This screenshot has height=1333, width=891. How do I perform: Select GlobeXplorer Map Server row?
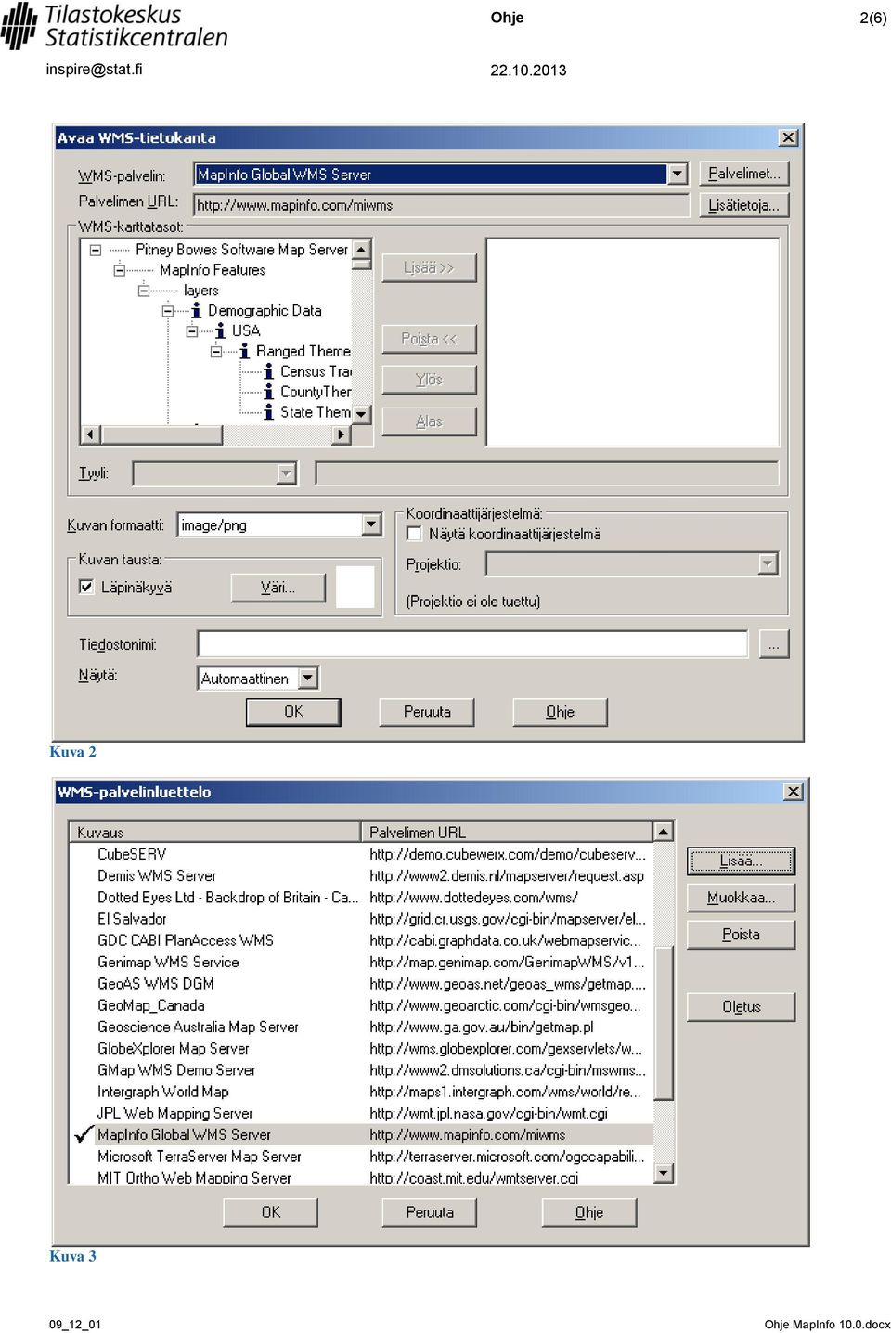point(362,1048)
